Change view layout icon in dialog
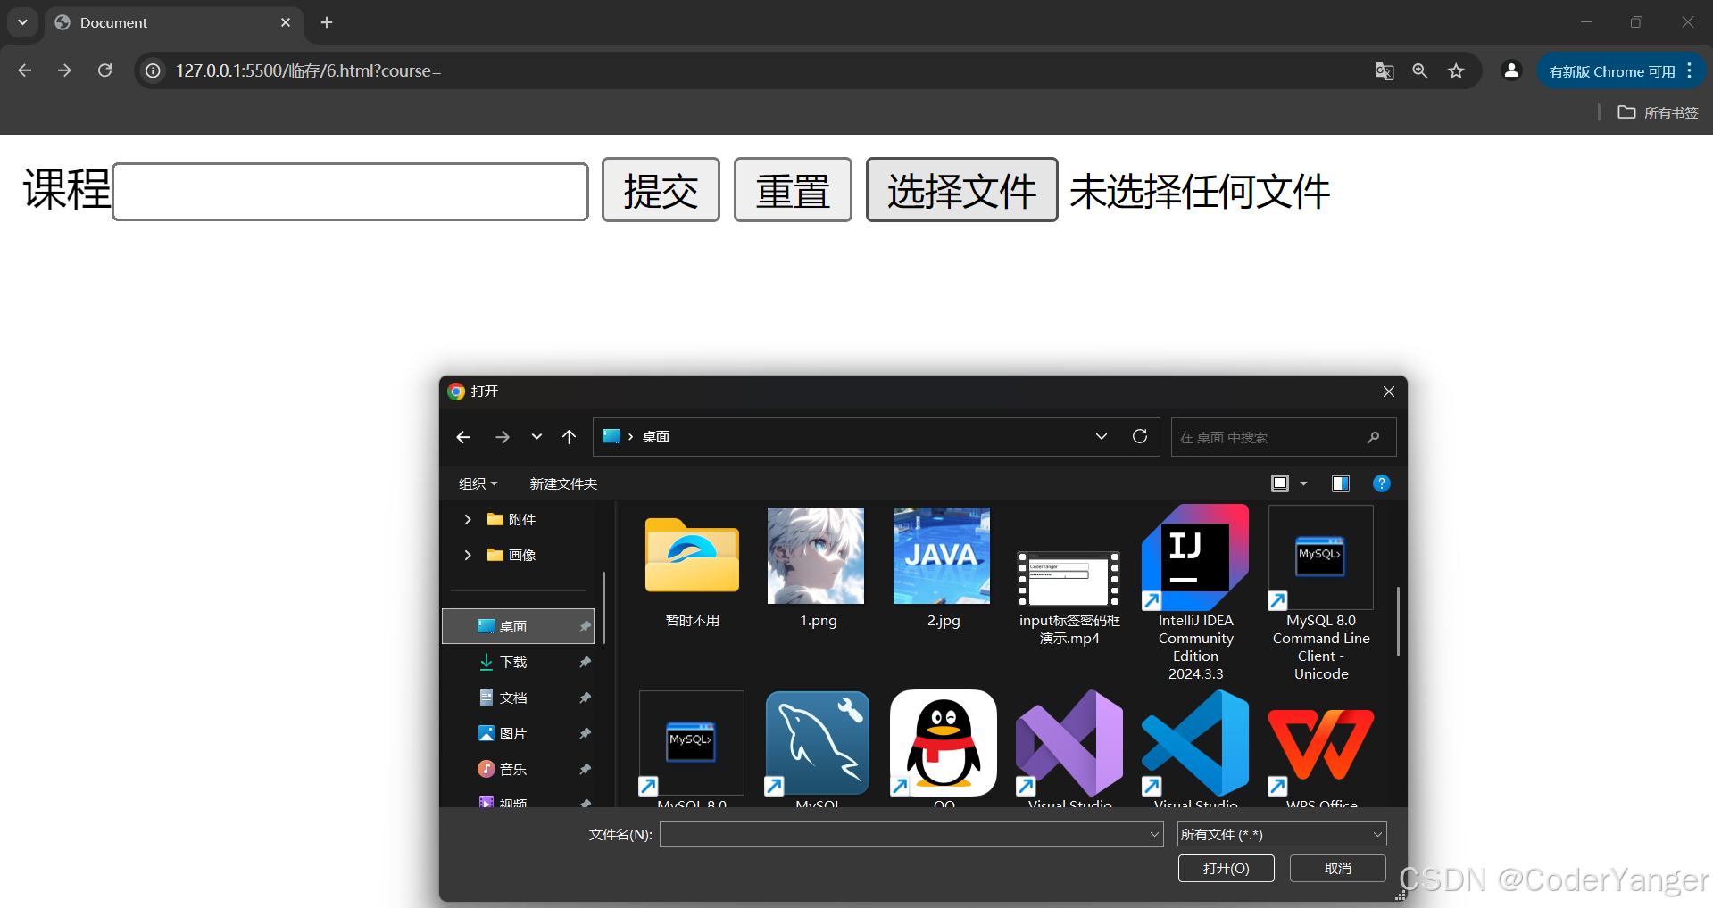The height and width of the screenshot is (908, 1713). tap(1280, 483)
